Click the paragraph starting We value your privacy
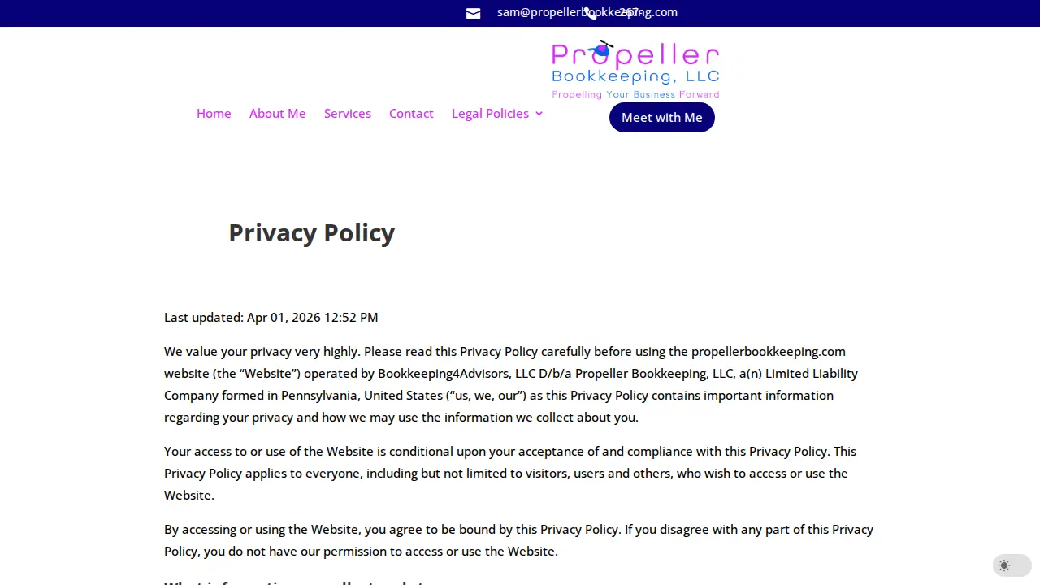This screenshot has width=1040, height=585. pos(511,384)
